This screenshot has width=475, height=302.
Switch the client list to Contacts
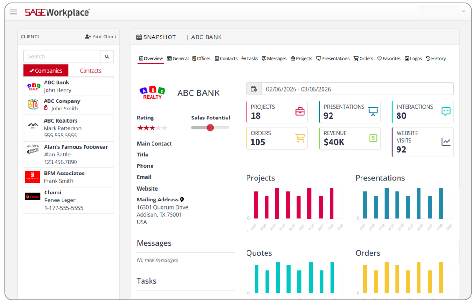pos(90,70)
